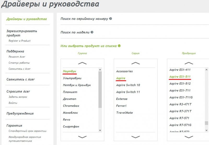
Task: Choose Aspire R7-371T product
Action: click(x=180, y=111)
